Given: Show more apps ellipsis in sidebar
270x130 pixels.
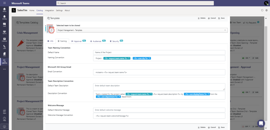Looking at the screenshot, I should pos(4,69).
